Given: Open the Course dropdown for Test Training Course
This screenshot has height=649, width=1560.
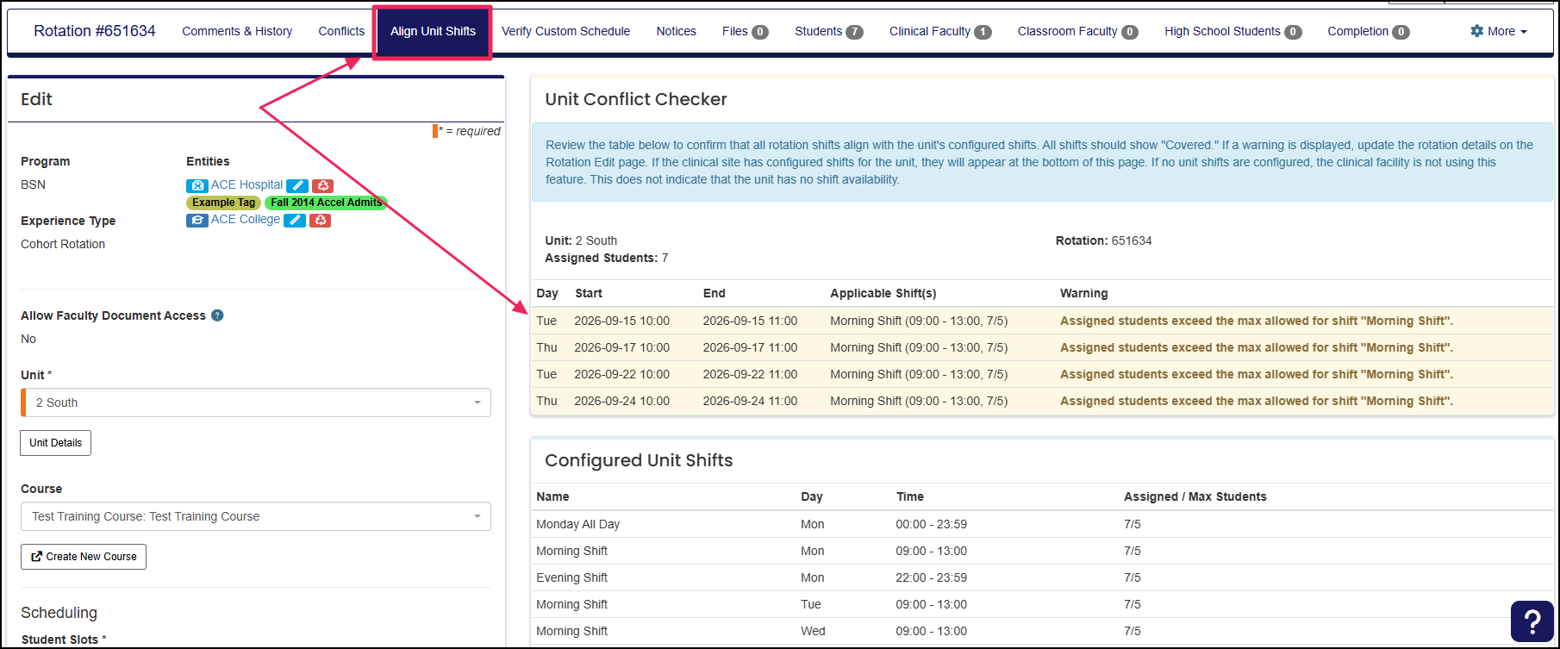Looking at the screenshot, I should 256,516.
